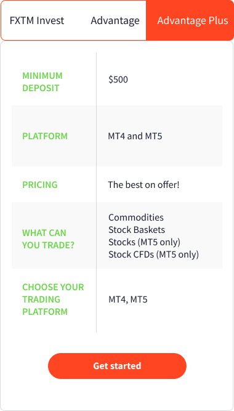Select the 'What can you trade?' label

[x=48, y=239]
